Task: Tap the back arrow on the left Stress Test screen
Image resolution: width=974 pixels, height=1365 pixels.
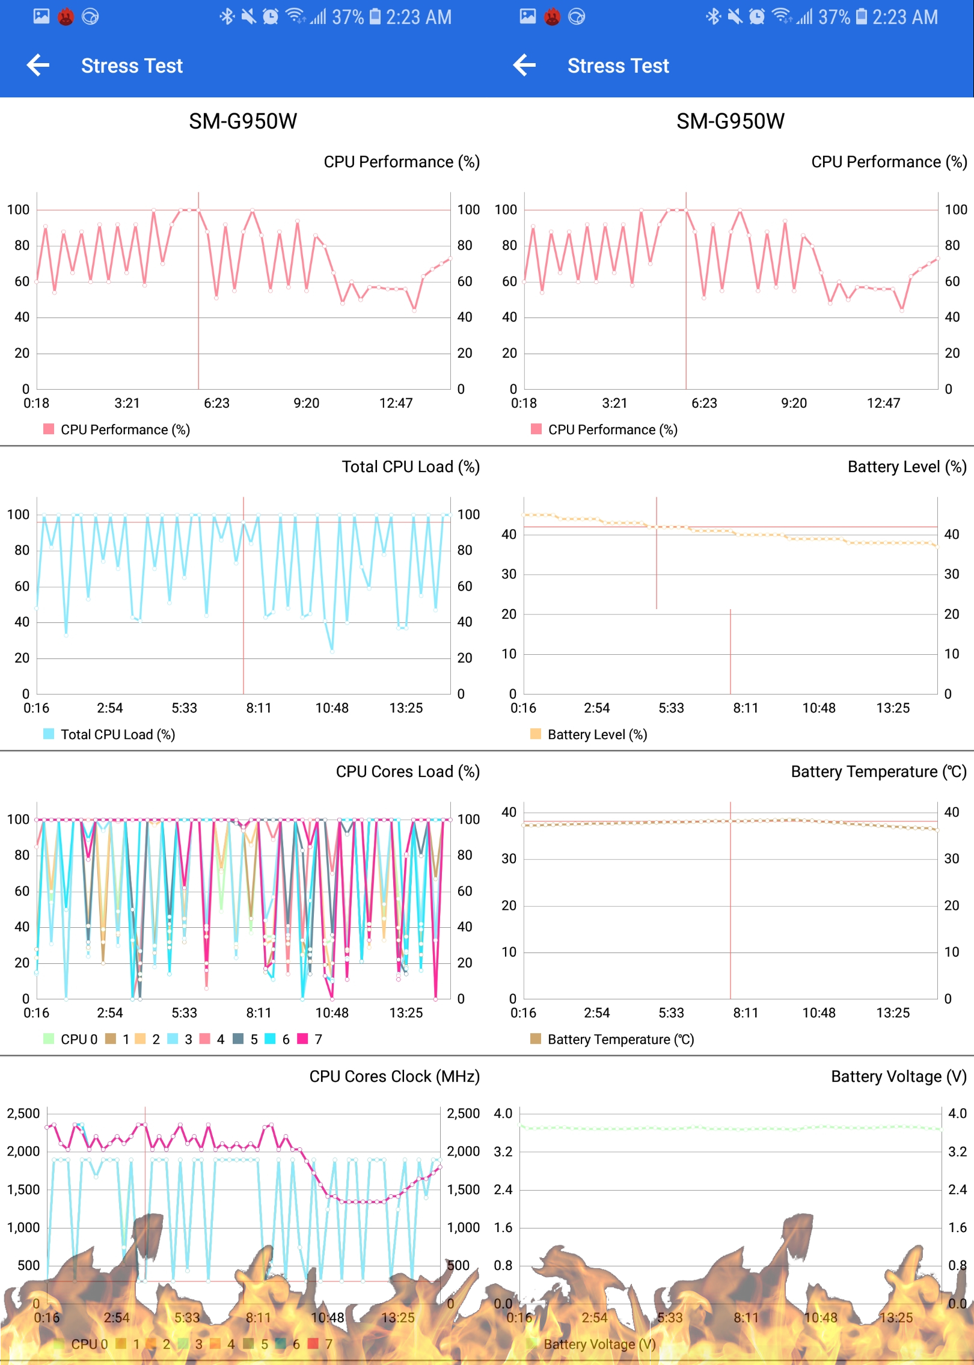Action: (37, 66)
